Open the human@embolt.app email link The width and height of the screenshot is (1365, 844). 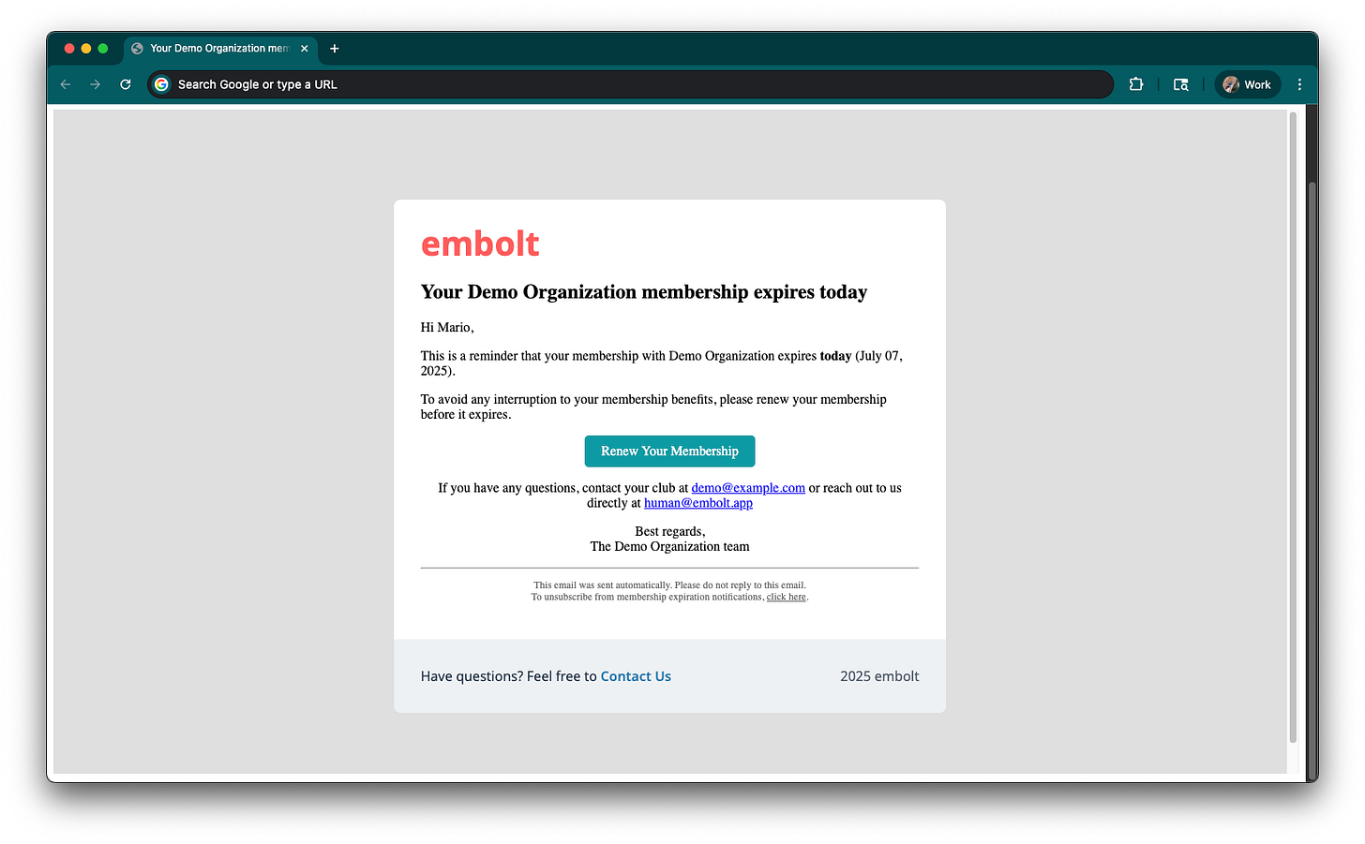click(698, 503)
